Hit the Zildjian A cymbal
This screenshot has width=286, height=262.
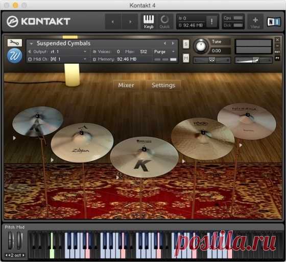coord(82,142)
